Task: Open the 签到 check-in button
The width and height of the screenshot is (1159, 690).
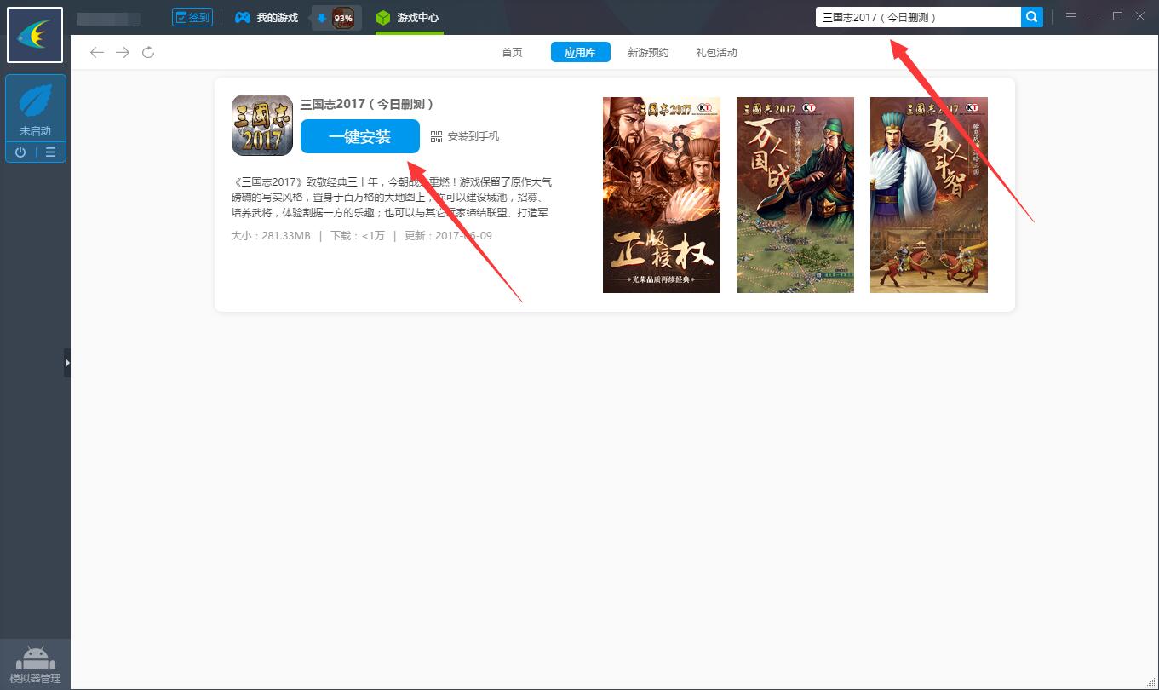Action: 192,17
